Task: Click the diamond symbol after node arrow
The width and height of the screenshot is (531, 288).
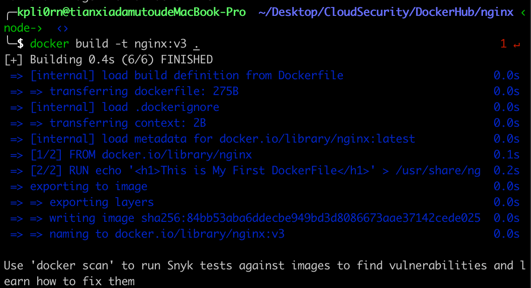Action: (62, 28)
